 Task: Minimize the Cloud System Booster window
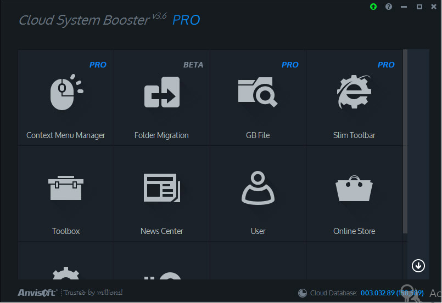[x=404, y=7]
